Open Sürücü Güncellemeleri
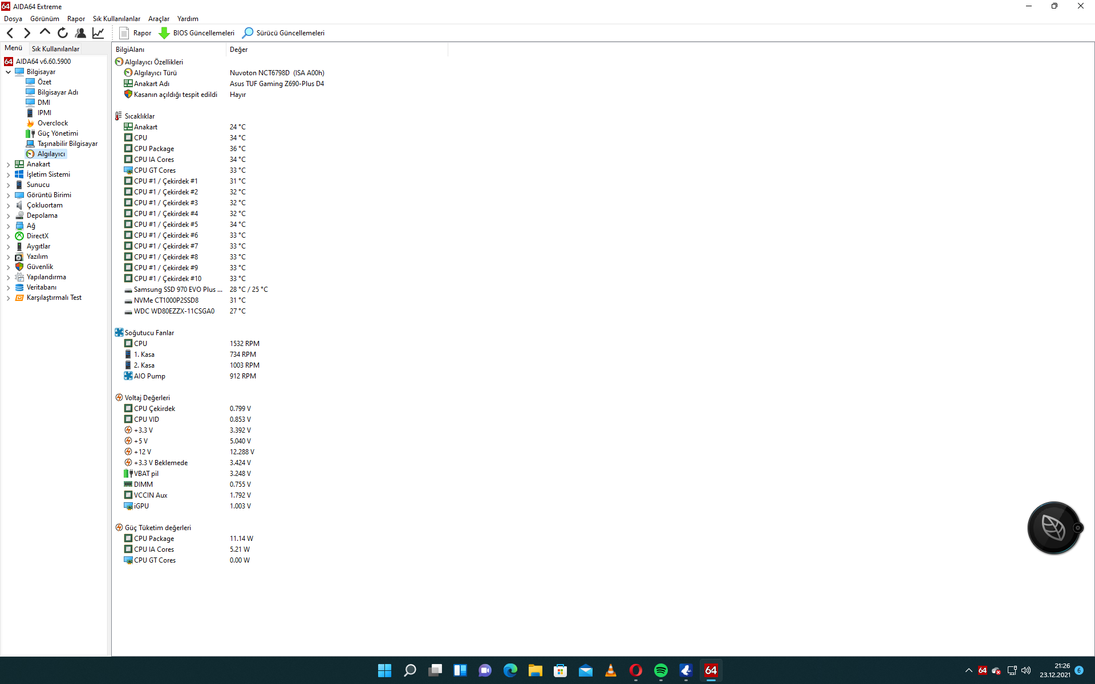 point(283,33)
